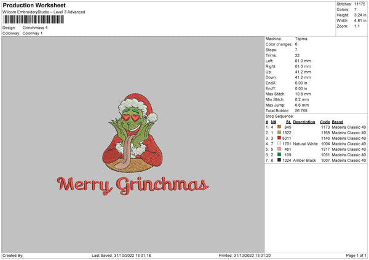Viewport: 369px width, 260px height.
Task: Click the 'Stop Sequence:' label
Action: (x=280, y=116)
